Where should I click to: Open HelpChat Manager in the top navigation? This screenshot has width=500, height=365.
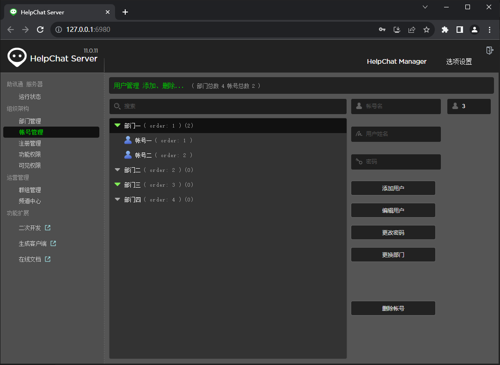(396, 61)
